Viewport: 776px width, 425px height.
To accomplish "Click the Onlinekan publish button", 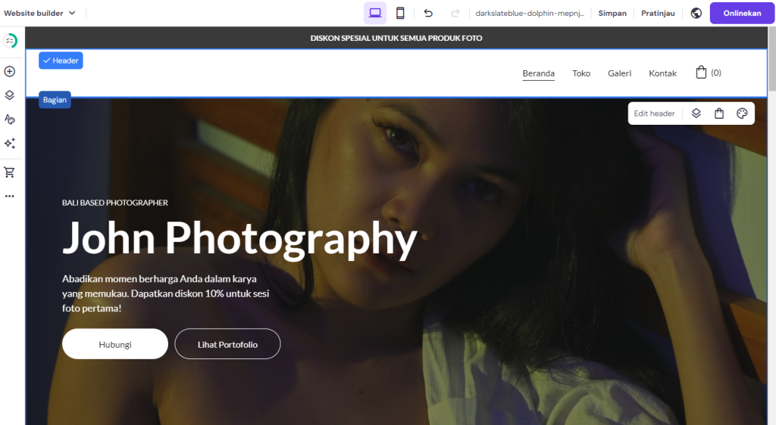I will [742, 13].
